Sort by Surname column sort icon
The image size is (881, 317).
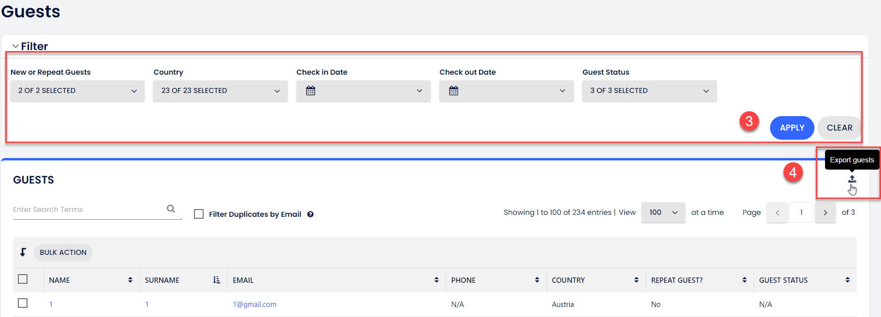tap(217, 280)
